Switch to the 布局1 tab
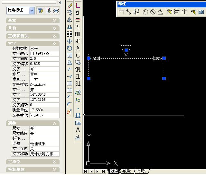206x175 pixels. point(127,171)
